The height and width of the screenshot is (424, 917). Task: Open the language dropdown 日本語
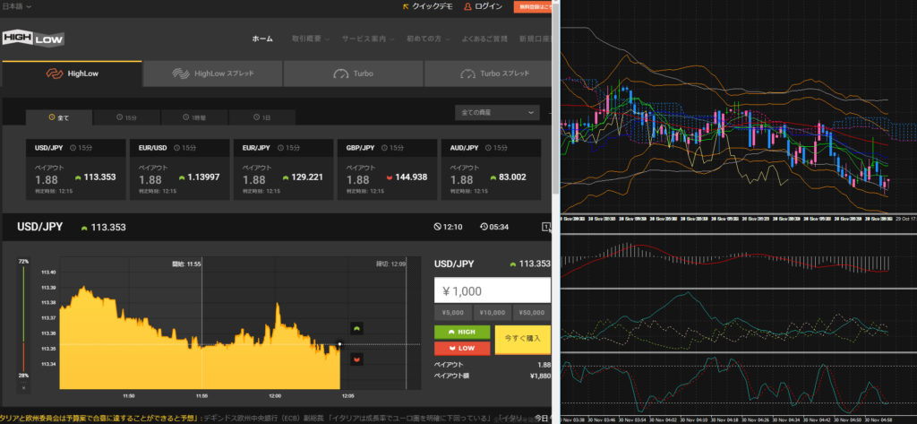pos(17,6)
